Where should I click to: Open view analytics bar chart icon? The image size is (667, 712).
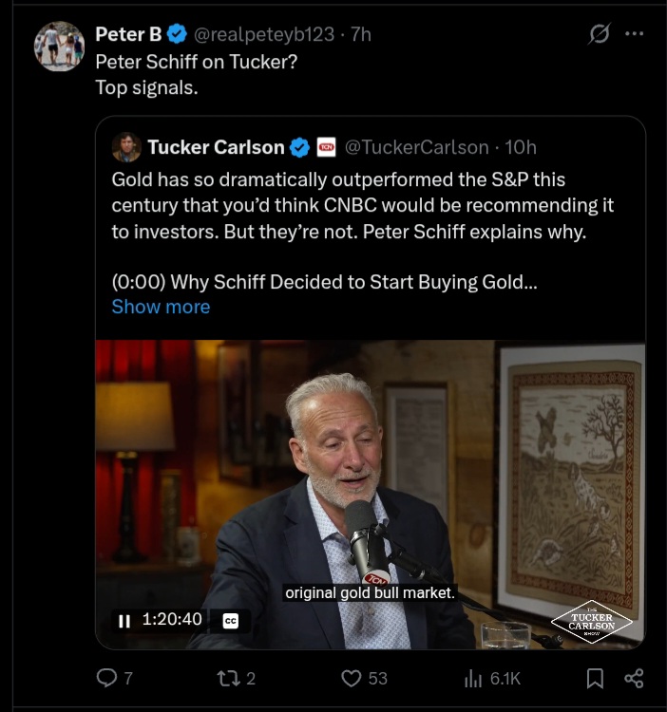click(x=473, y=678)
